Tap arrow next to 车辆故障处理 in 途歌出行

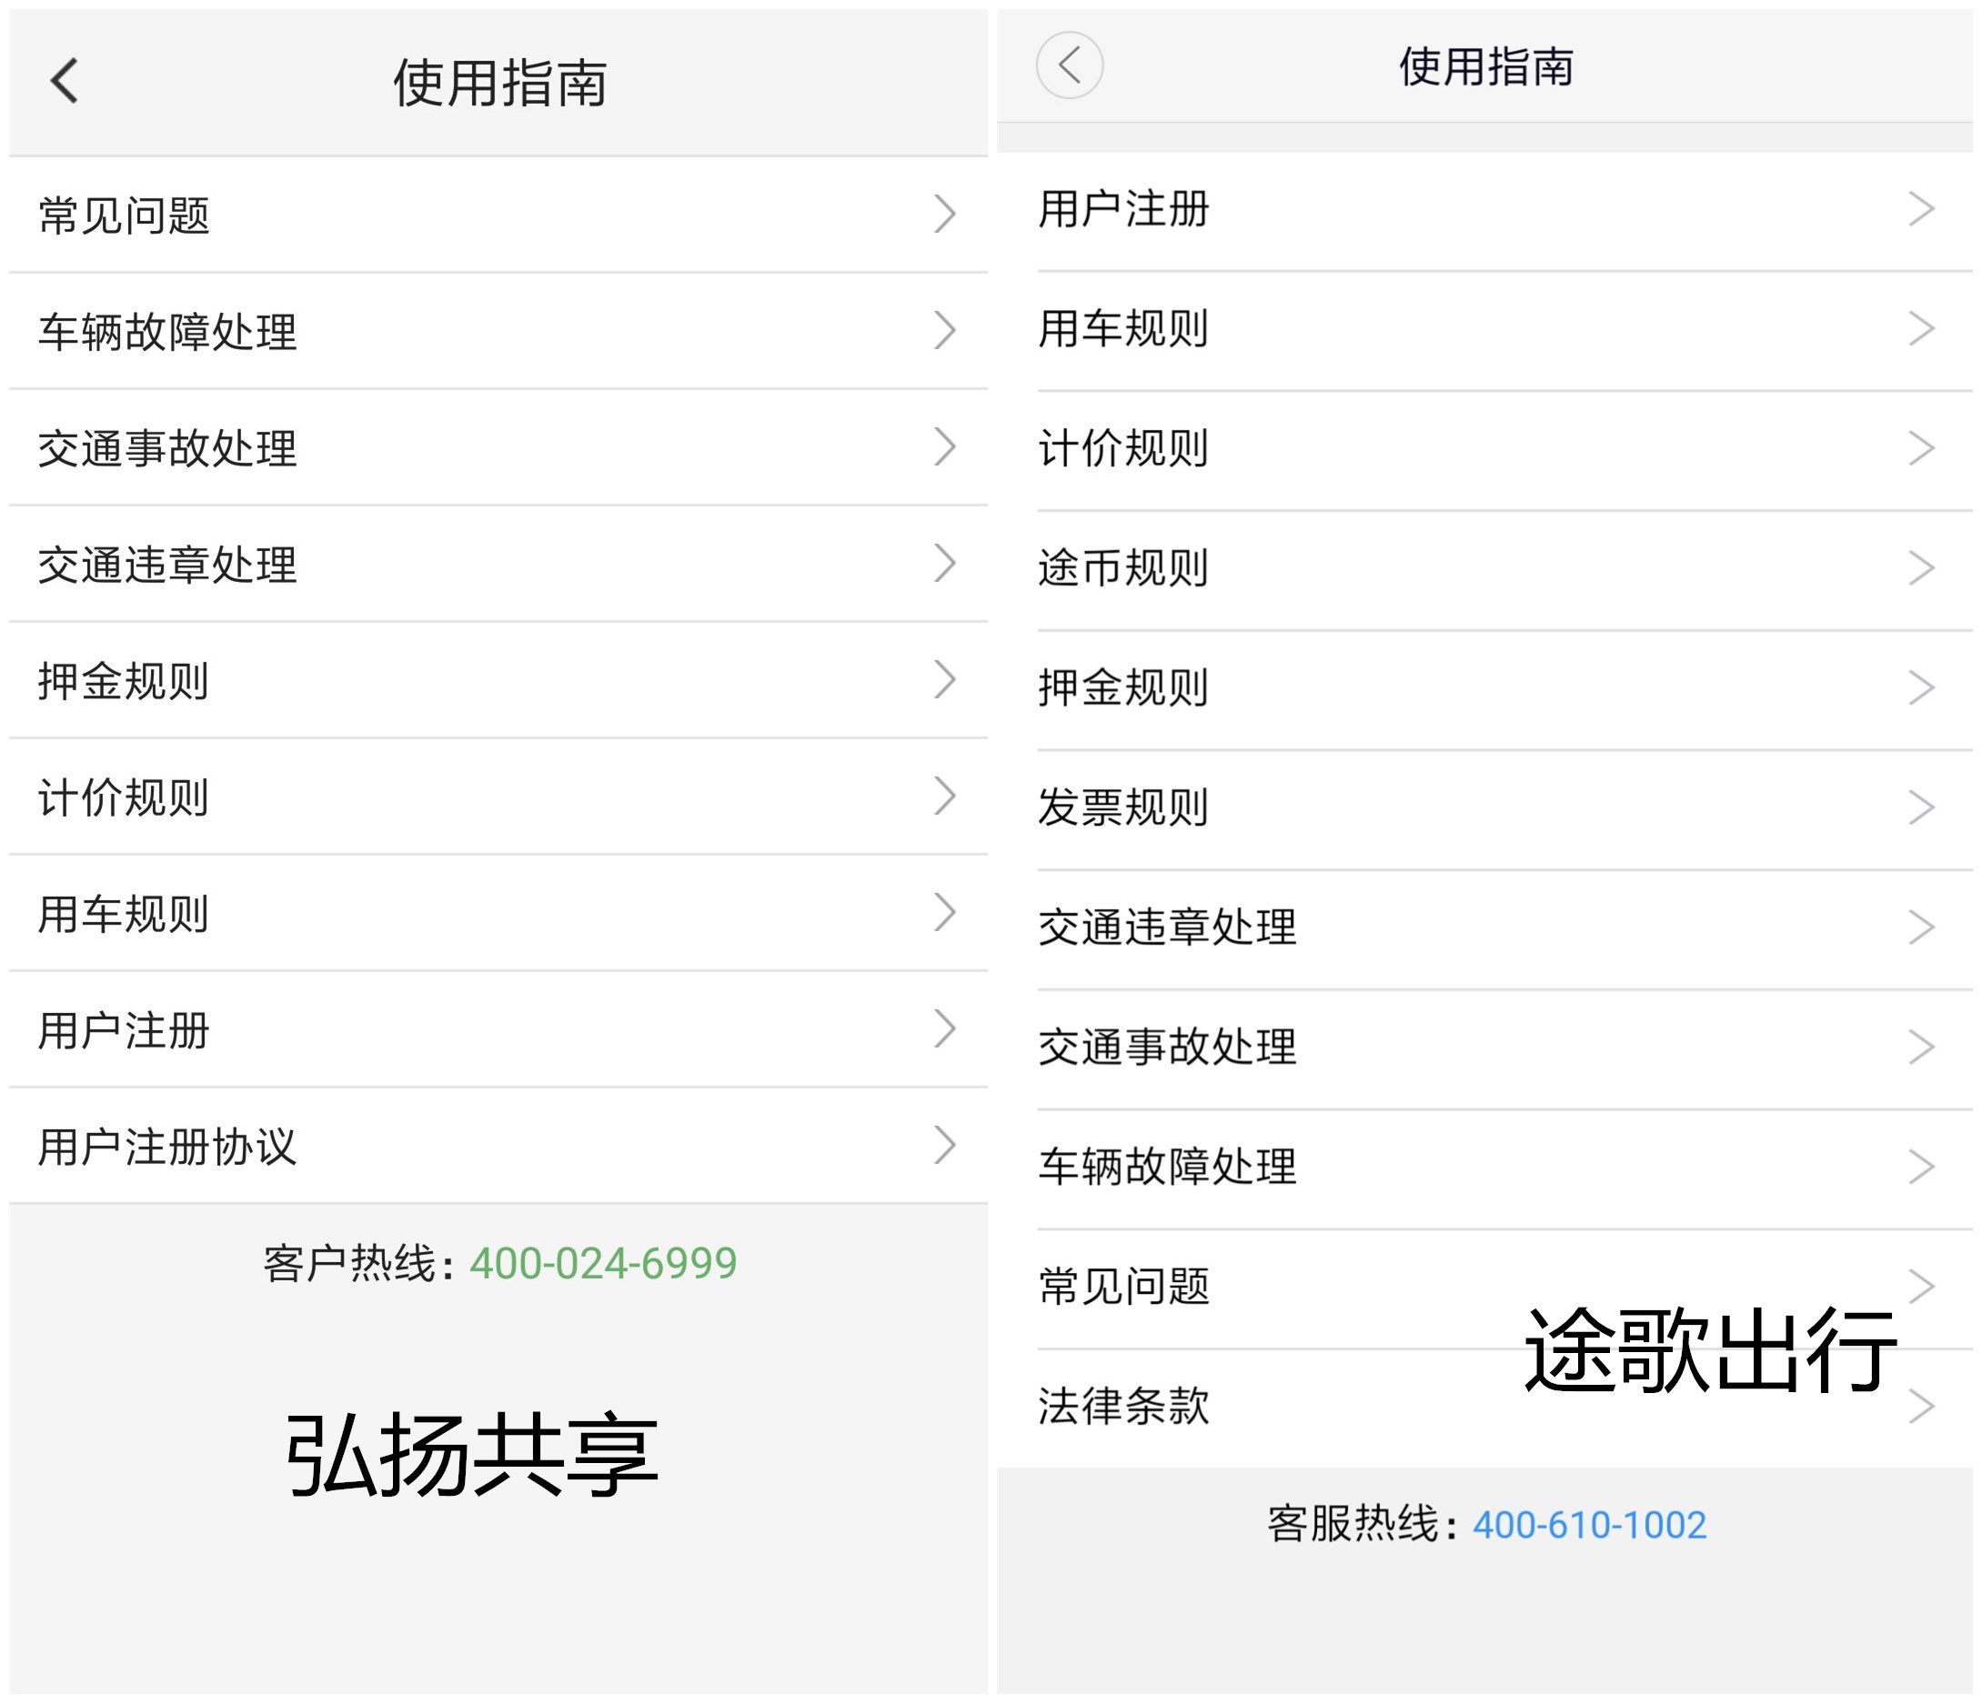[1922, 1167]
